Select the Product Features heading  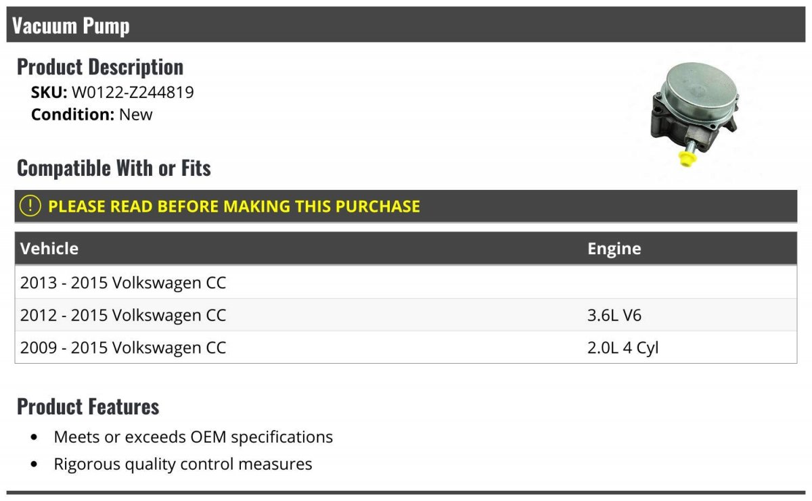pos(88,406)
